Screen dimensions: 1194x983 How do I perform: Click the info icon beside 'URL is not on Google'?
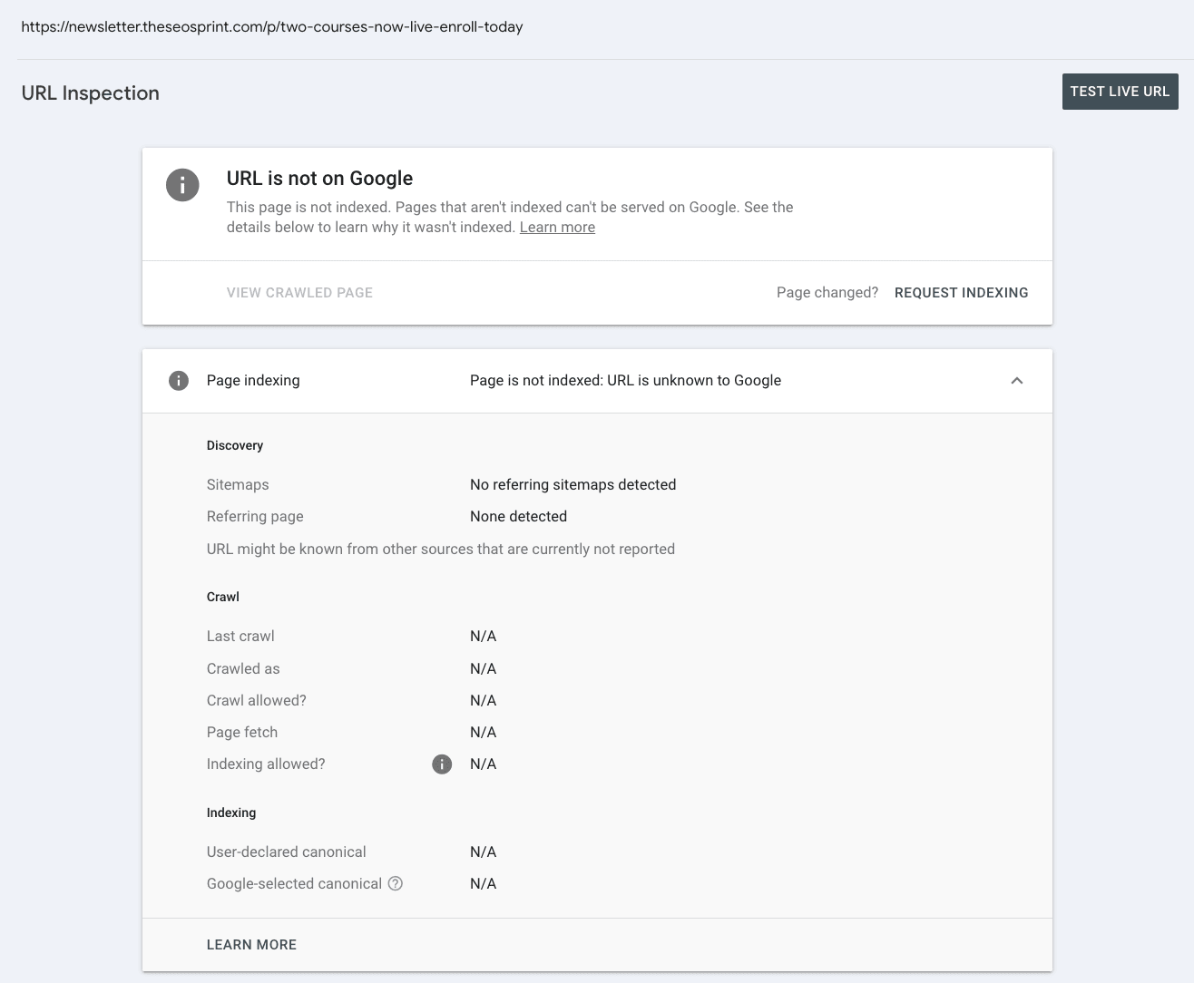[182, 186]
